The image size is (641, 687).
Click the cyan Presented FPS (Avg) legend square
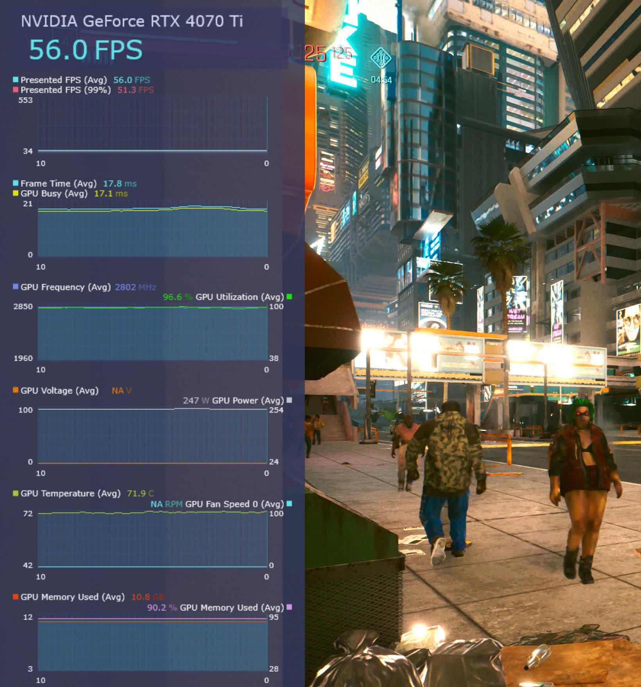tap(16, 80)
